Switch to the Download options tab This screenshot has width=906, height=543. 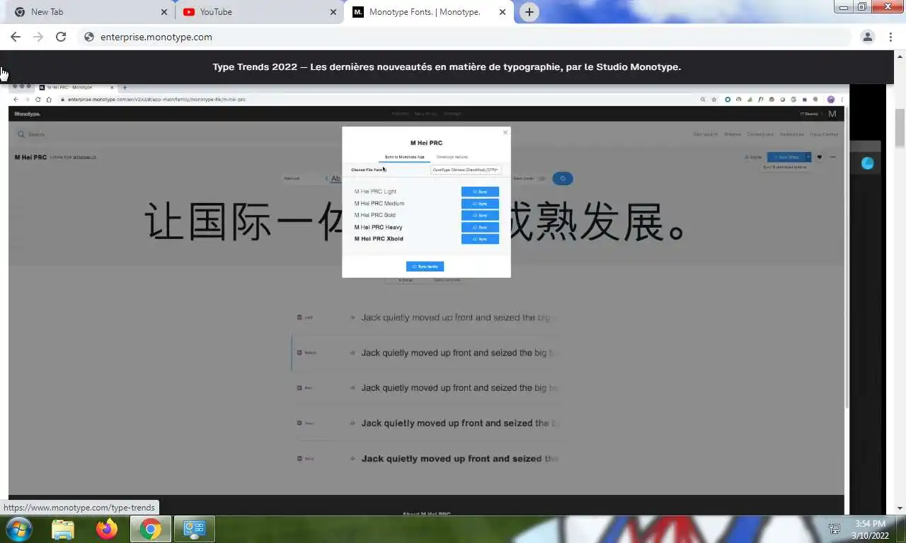(452, 157)
